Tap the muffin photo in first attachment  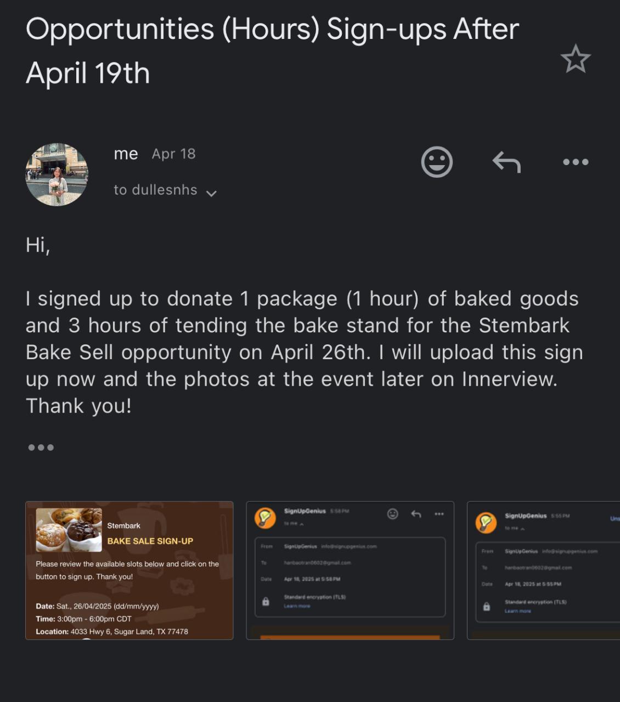coord(69,530)
